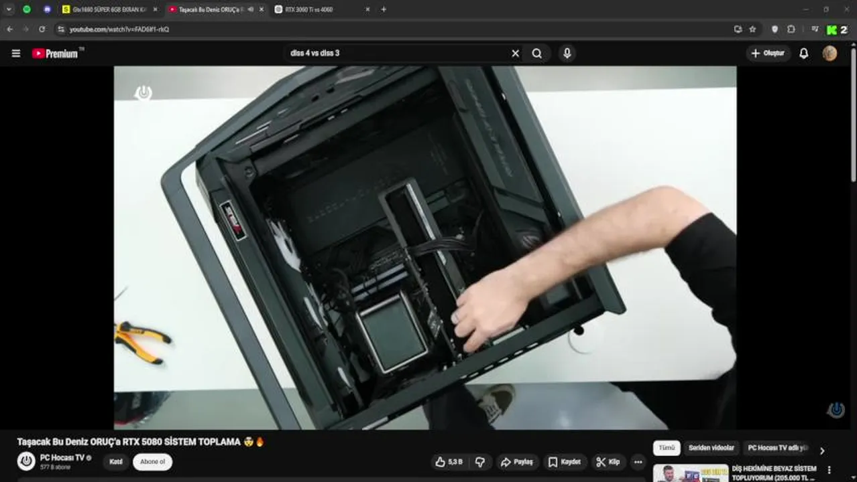Start voice search with the microphone

(x=567, y=54)
